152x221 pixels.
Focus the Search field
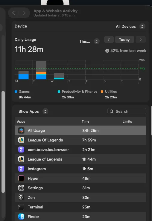tap(127, 111)
